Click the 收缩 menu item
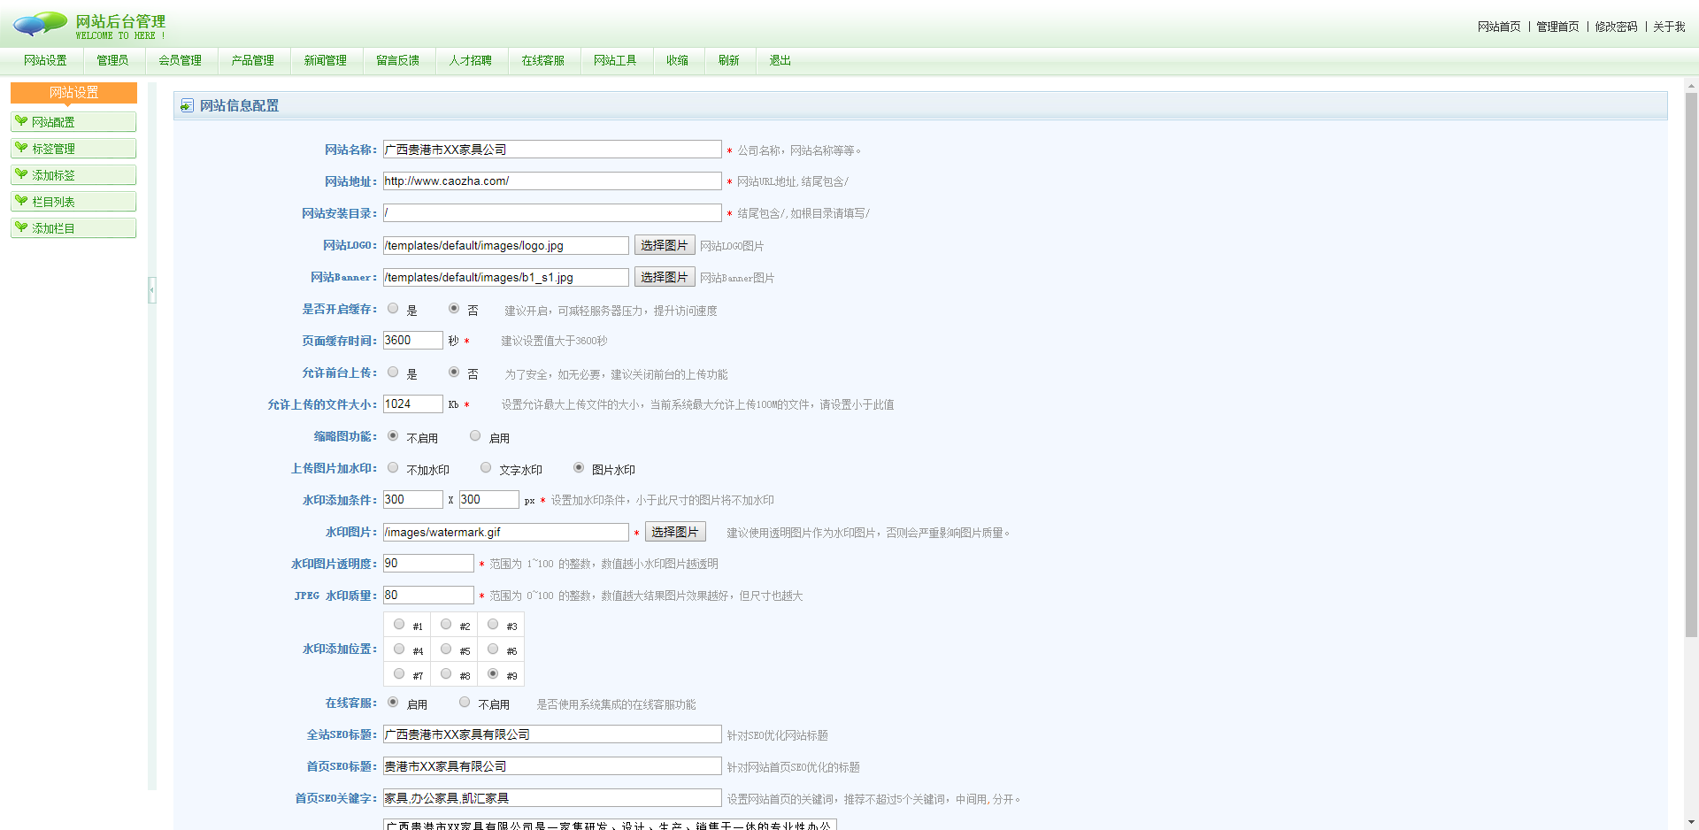1699x830 pixels. click(x=678, y=60)
